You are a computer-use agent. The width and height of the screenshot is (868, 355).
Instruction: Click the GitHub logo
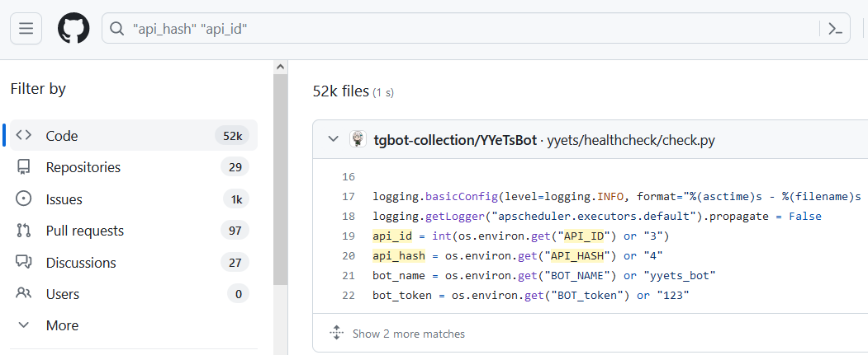click(73, 29)
